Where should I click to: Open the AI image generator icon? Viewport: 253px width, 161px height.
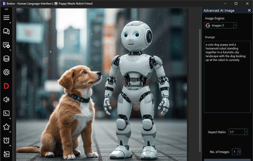pos(6,154)
